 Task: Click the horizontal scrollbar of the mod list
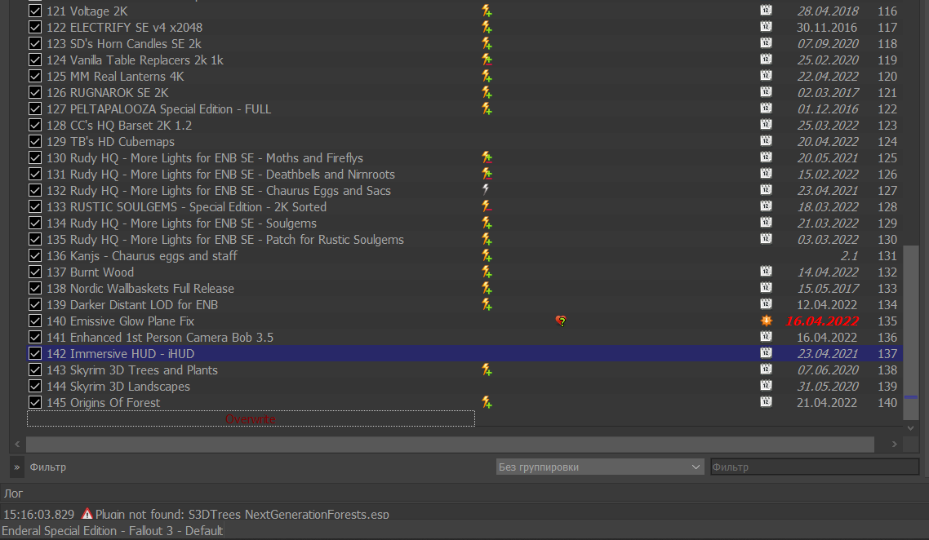click(450, 444)
